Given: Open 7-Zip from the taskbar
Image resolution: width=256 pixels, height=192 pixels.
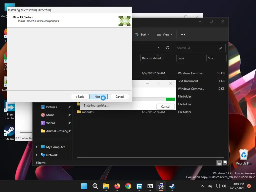Looking at the screenshot, I should [150, 186].
